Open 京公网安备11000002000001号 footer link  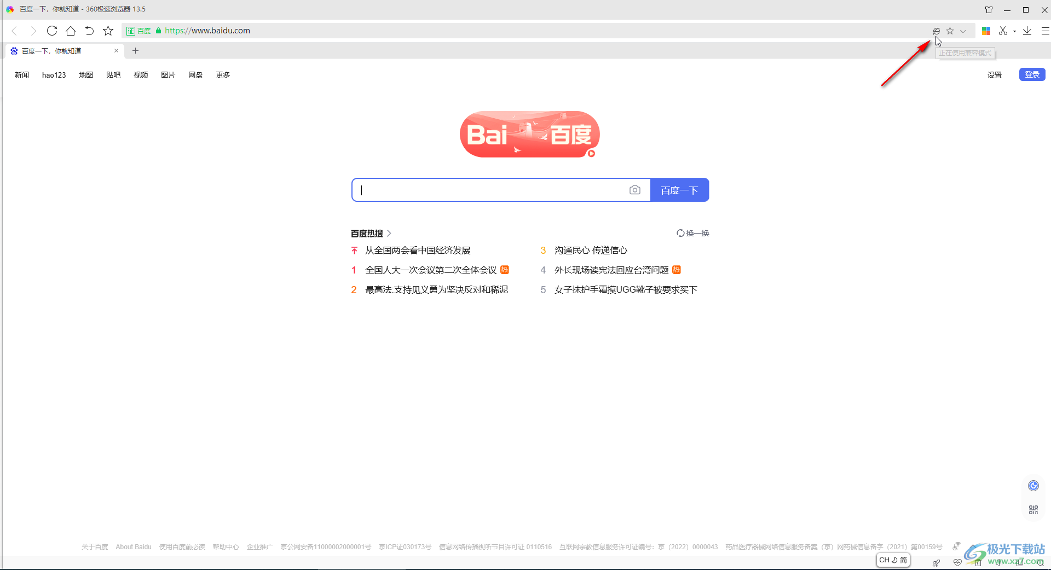[326, 547]
